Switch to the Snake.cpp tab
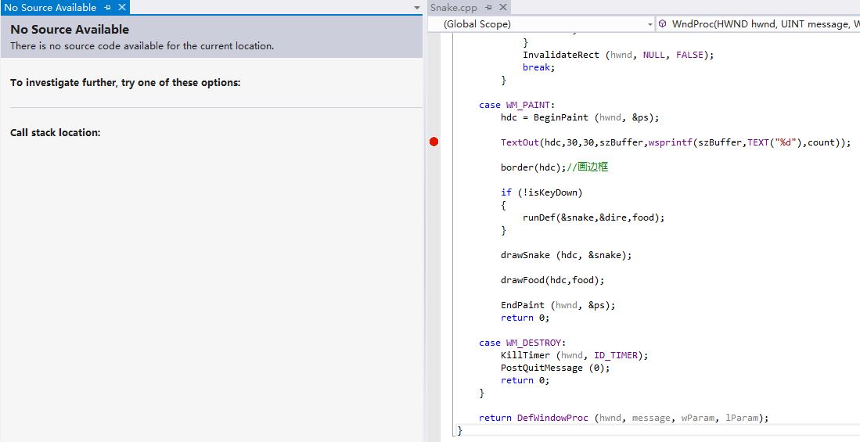Image resolution: width=860 pixels, height=442 pixels. tap(453, 7)
